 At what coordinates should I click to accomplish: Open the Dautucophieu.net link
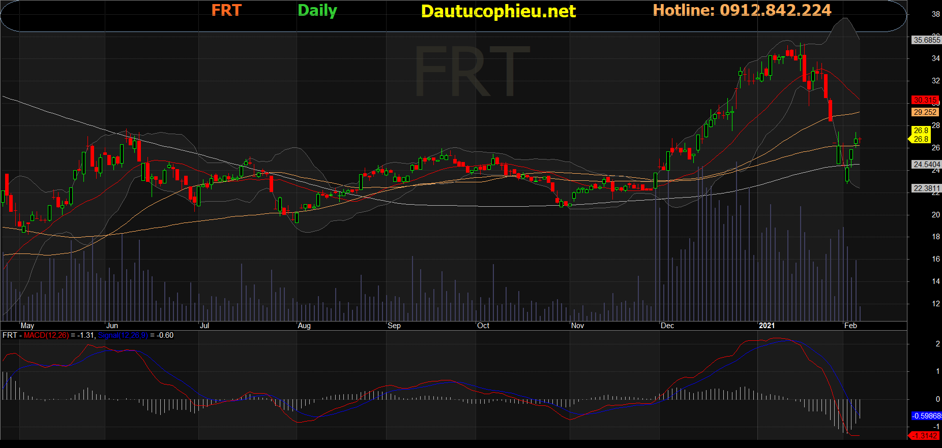(498, 11)
